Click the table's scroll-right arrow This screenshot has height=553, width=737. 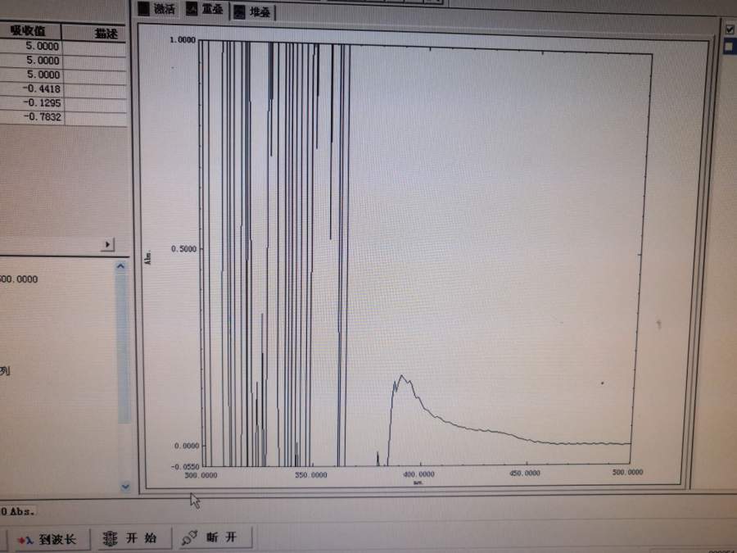click(108, 244)
